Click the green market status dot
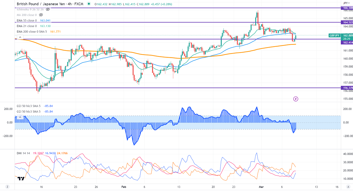Screen dimensions: 353x191 coord(89,4)
